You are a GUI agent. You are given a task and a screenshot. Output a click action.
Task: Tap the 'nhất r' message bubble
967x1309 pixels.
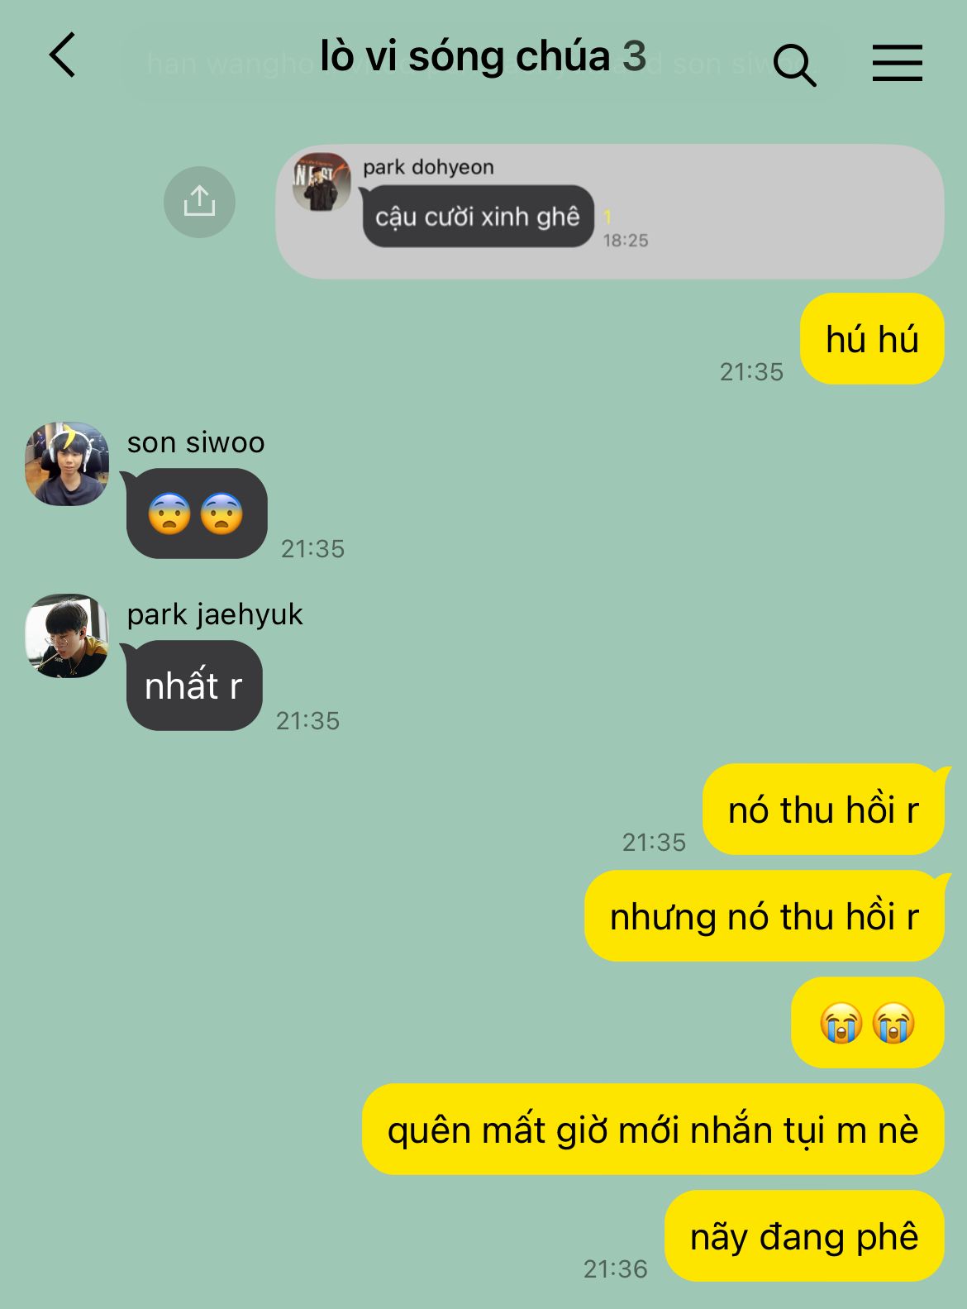(x=193, y=686)
